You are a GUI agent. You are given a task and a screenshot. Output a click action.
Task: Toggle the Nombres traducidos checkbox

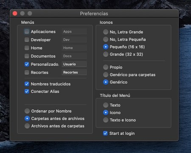click(27, 84)
